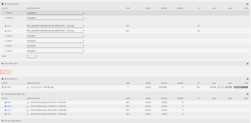Click the grey Disk 3 status square
251x123 pixels.
[x=6, y=36]
